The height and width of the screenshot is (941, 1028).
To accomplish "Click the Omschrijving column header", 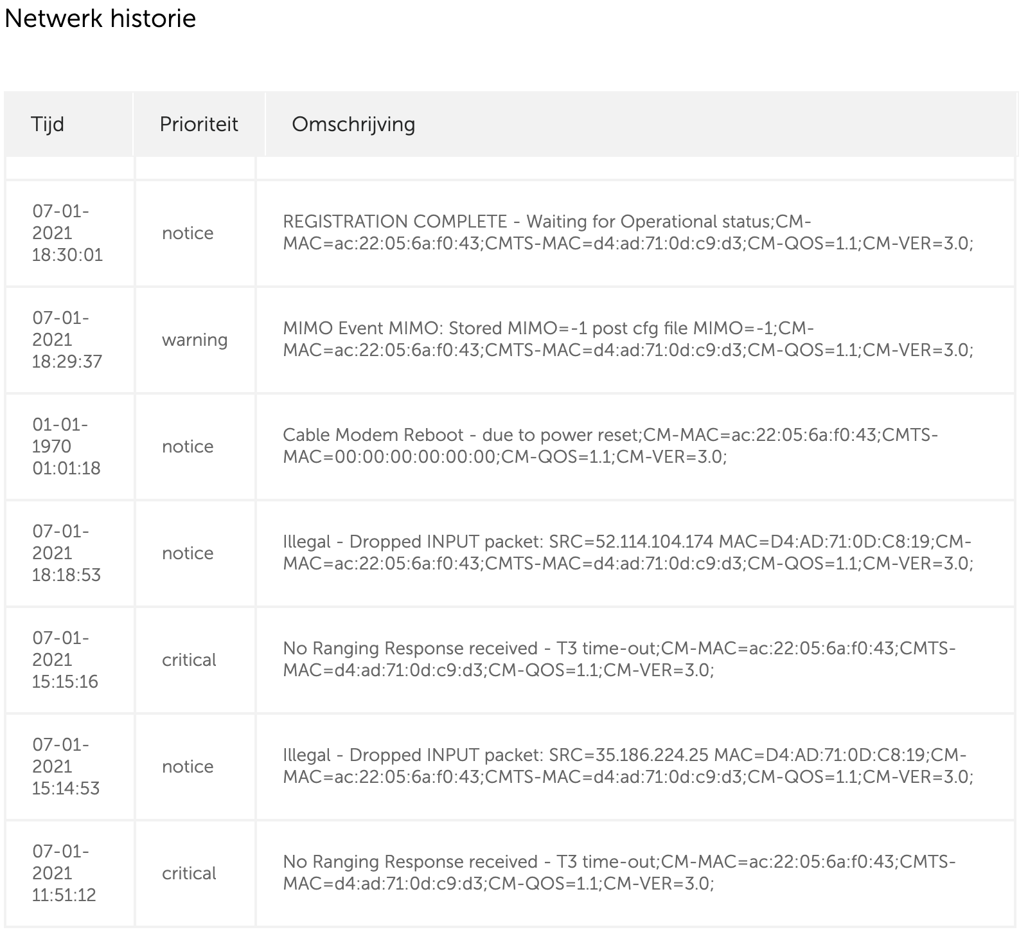I will pyautogui.click(x=353, y=124).
